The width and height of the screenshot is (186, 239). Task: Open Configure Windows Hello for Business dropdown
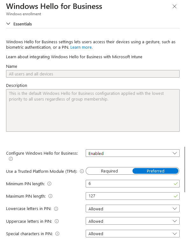[132, 153]
